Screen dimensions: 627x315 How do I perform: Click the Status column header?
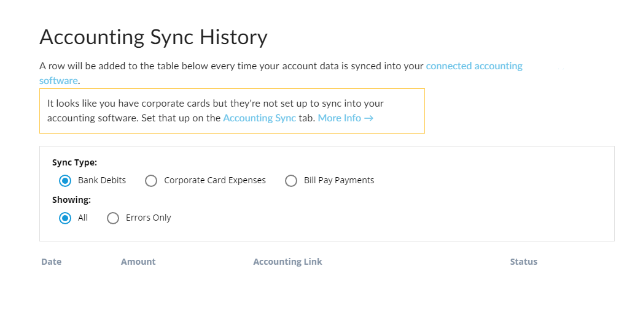pos(523,262)
